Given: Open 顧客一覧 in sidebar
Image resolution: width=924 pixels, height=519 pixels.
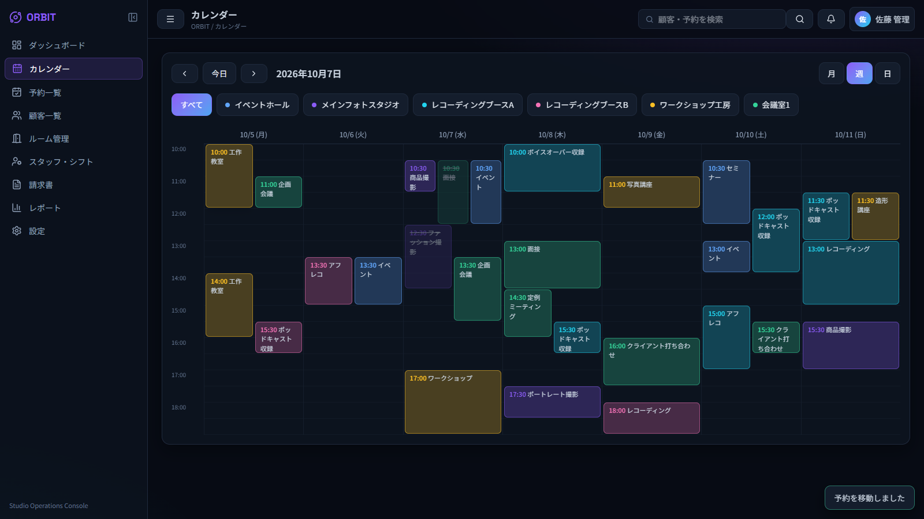Looking at the screenshot, I should [x=73, y=115].
